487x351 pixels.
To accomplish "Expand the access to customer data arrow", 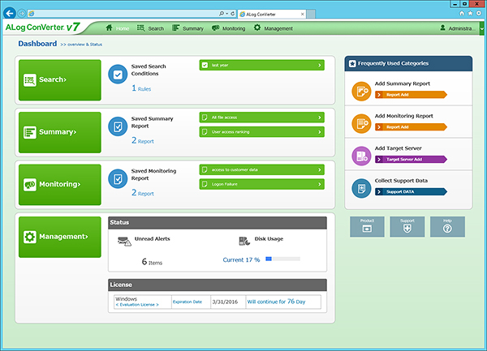I will tap(319, 169).
